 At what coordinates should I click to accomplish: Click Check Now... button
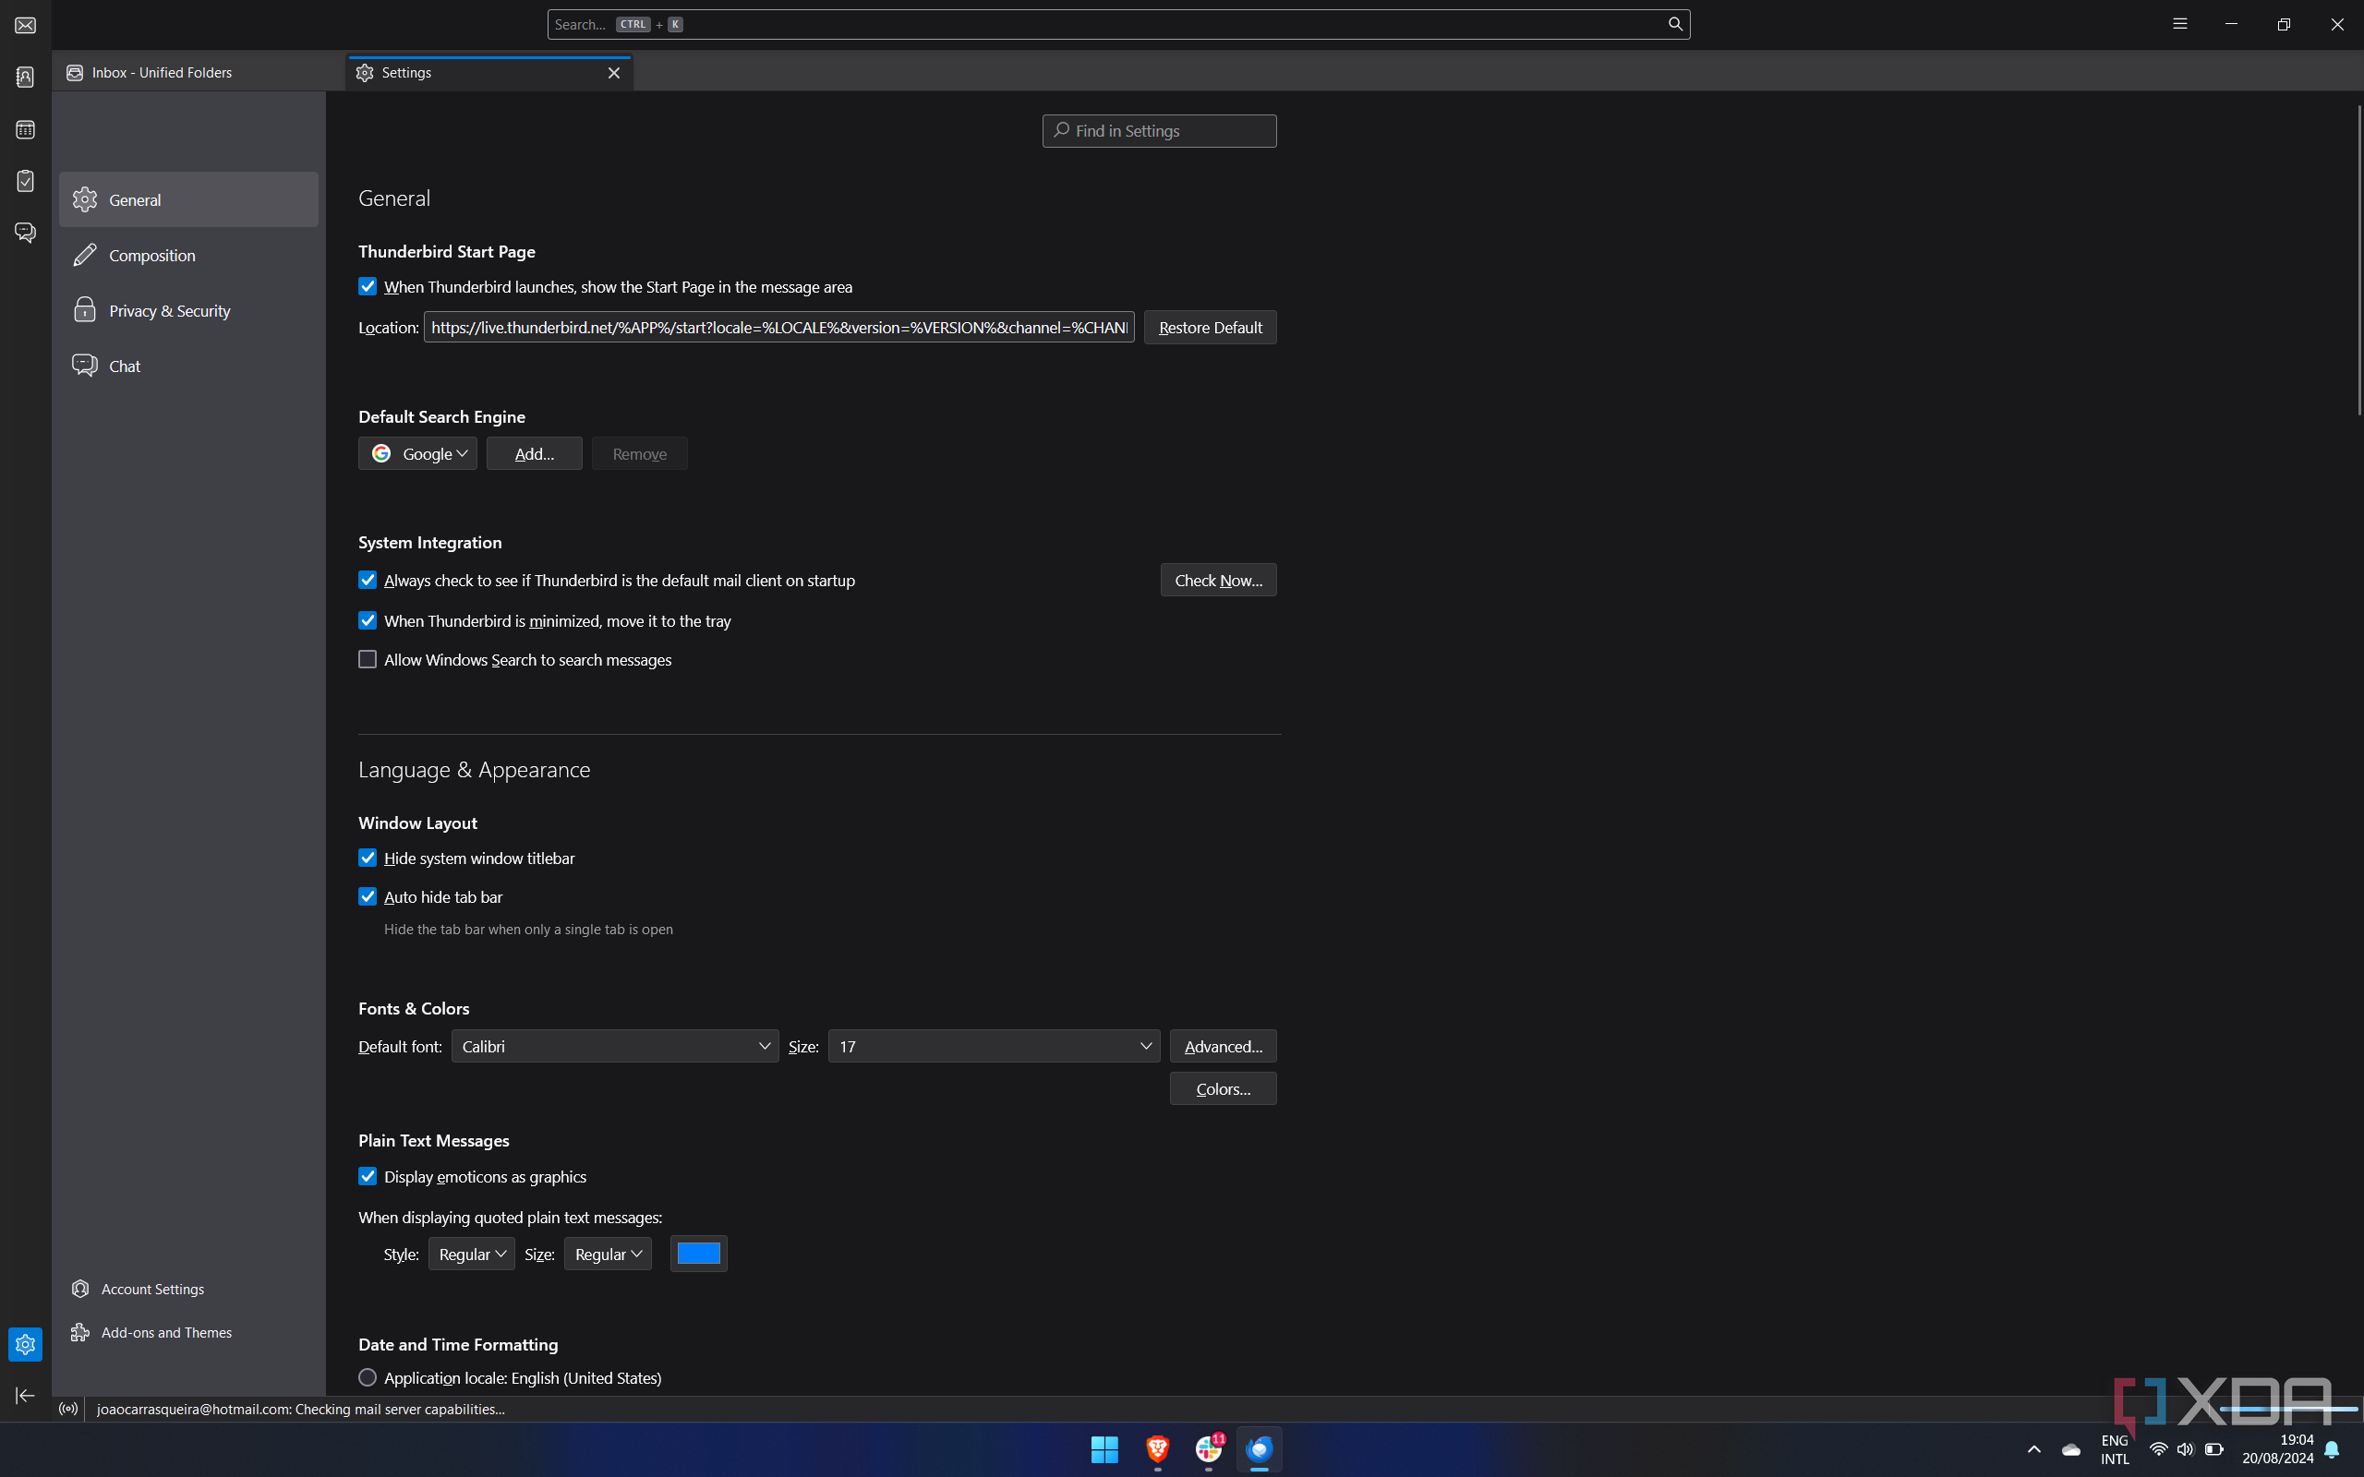click(1218, 581)
